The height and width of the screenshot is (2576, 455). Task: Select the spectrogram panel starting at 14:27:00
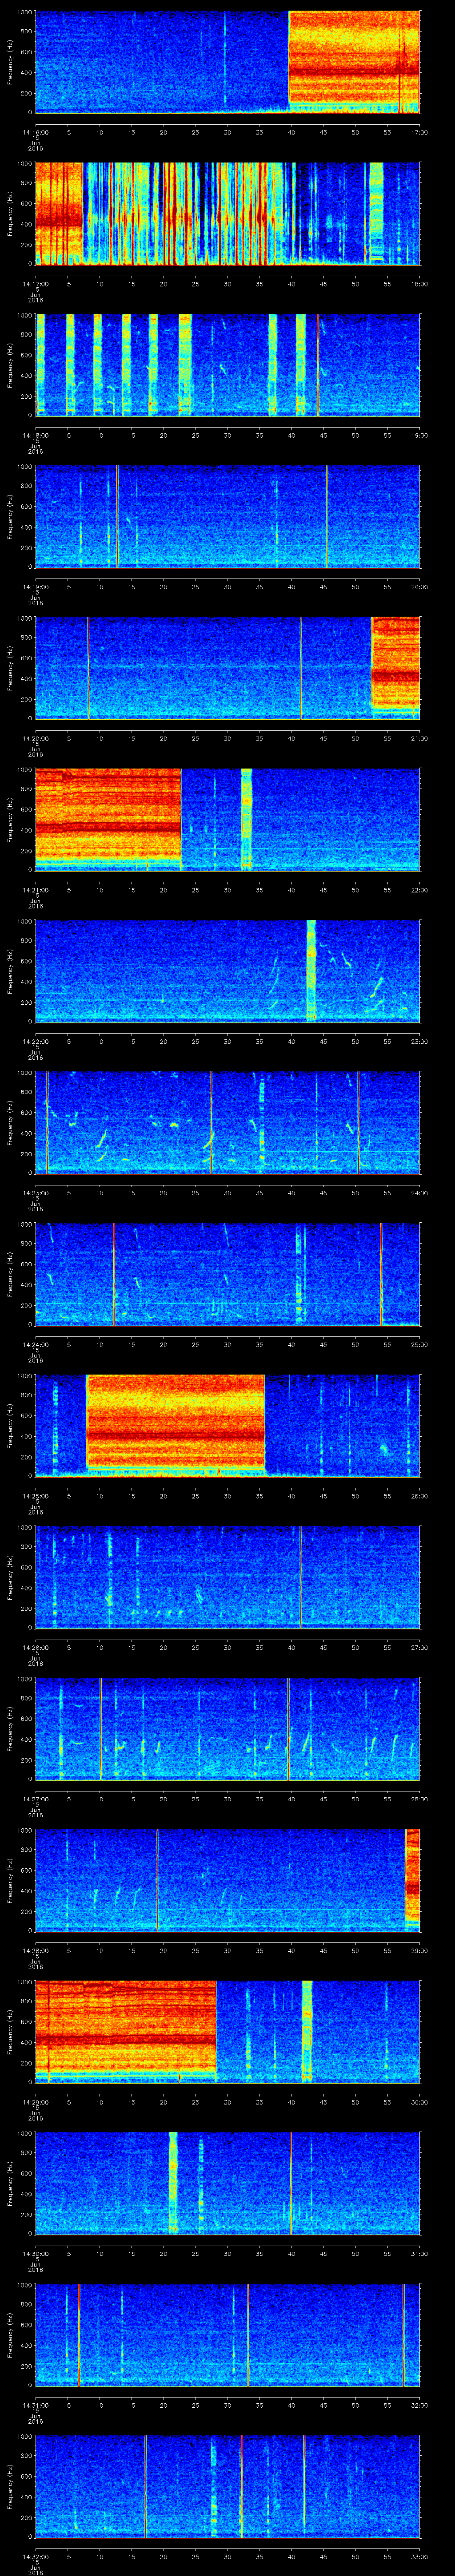(x=227, y=1728)
